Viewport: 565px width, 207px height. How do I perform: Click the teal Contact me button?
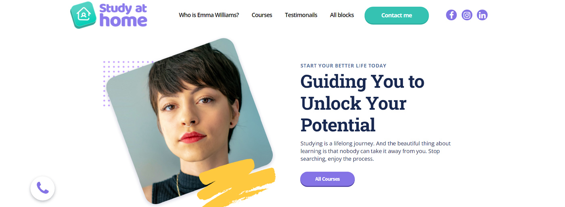[x=397, y=16]
